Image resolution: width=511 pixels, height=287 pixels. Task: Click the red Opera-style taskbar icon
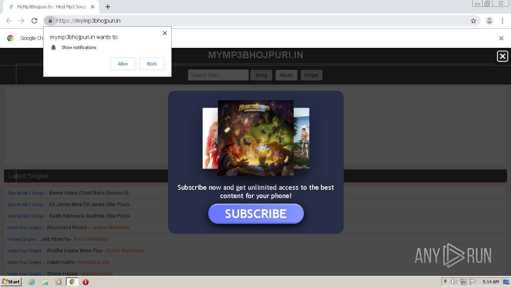[x=85, y=282]
